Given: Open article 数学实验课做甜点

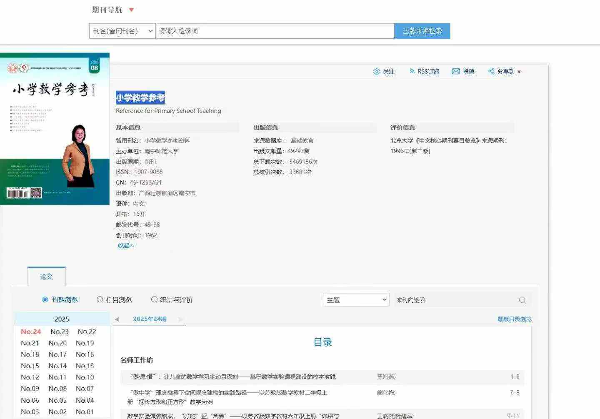Looking at the screenshot, I should tap(233, 416).
